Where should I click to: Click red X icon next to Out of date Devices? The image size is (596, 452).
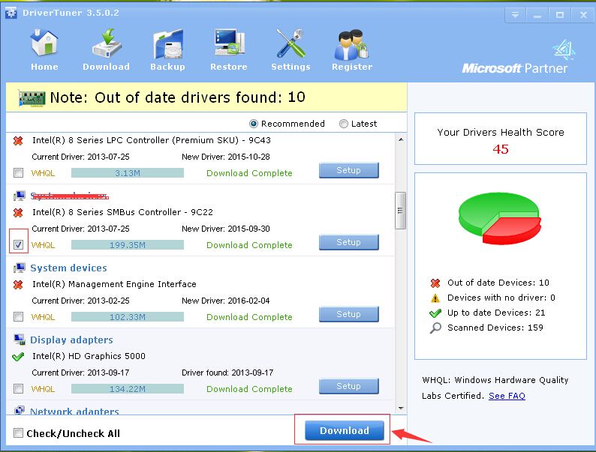[x=435, y=283]
